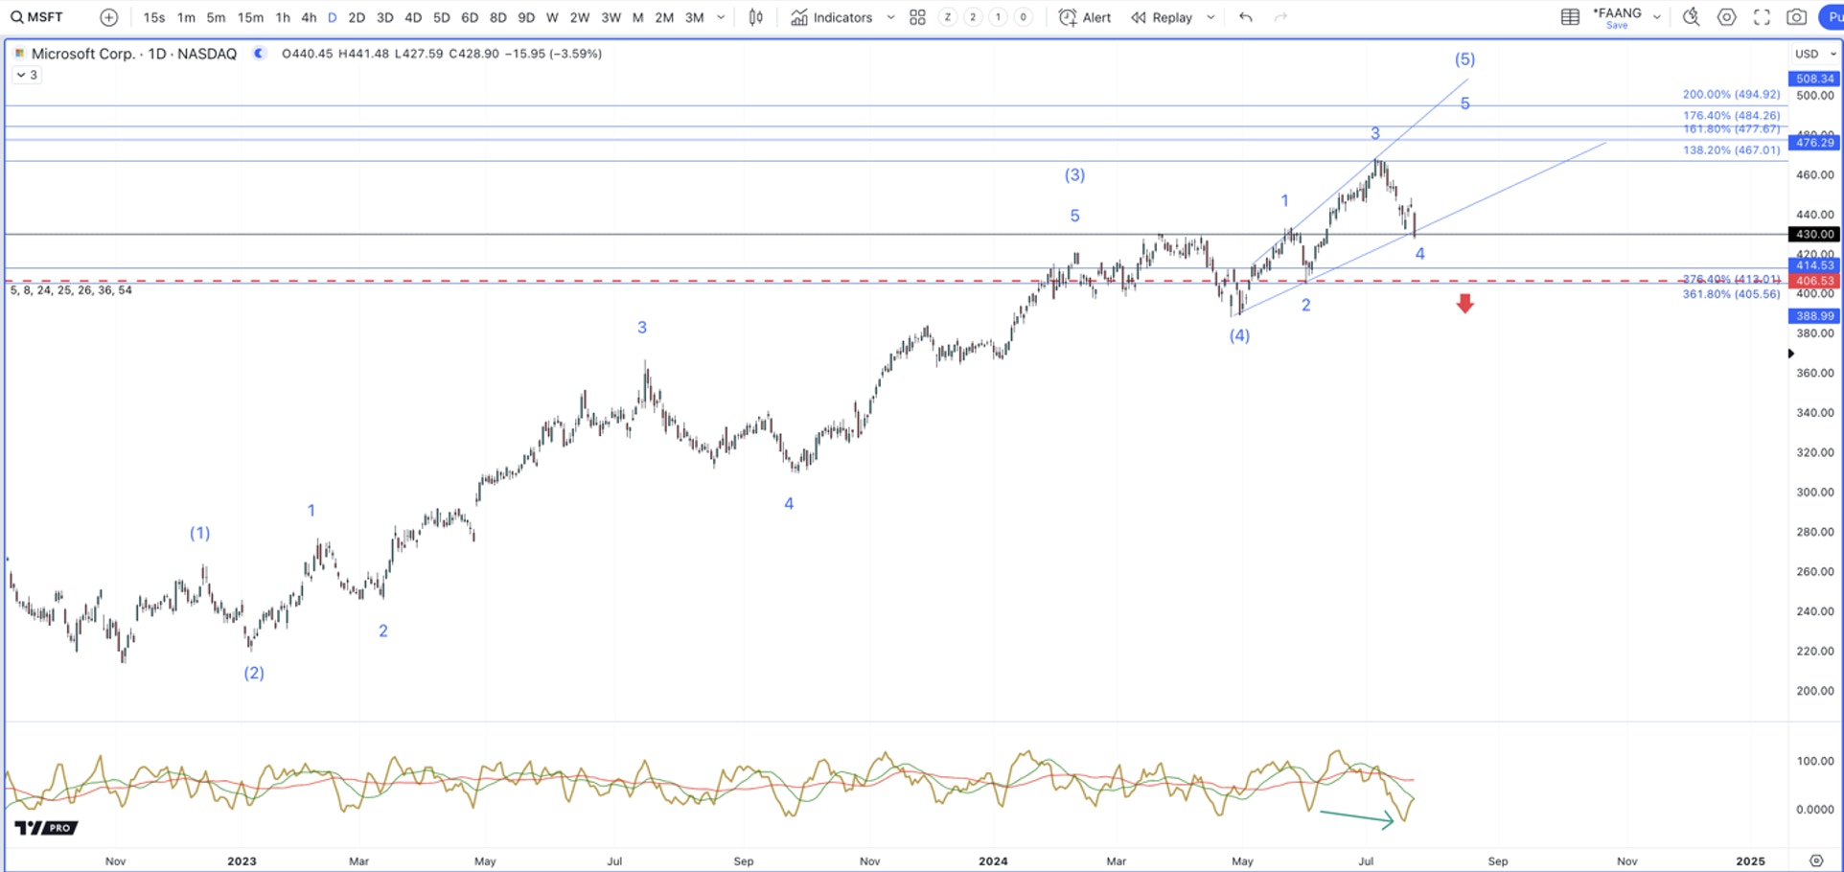
Task: Expand the timeframe list dropdown arrow
Action: pyautogui.click(x=721, y=17)
